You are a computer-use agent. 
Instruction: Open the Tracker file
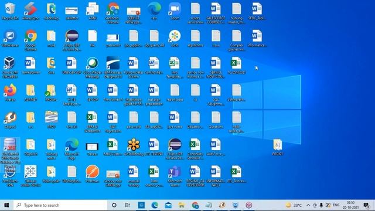point(93,149)
